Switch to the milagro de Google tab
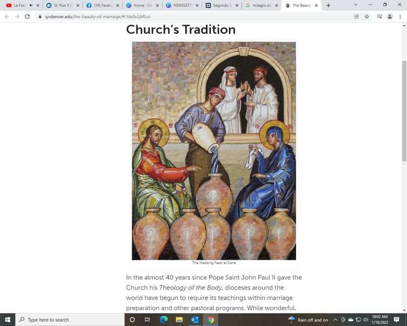 point(262,5)
